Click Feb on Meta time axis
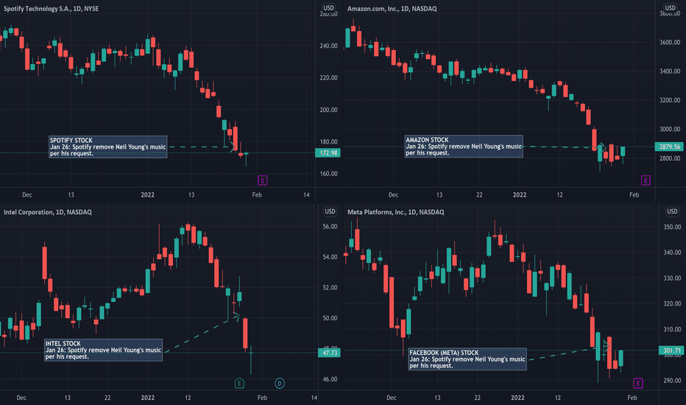Screen dimensions: 686x405 pyautogui.click(x=632, y=398)
